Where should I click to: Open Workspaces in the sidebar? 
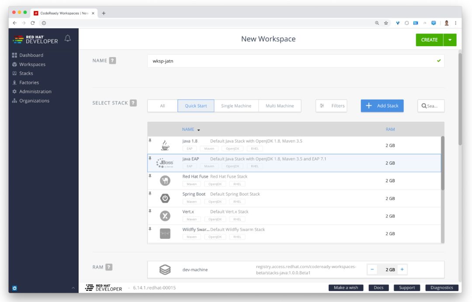coord(32,64)
